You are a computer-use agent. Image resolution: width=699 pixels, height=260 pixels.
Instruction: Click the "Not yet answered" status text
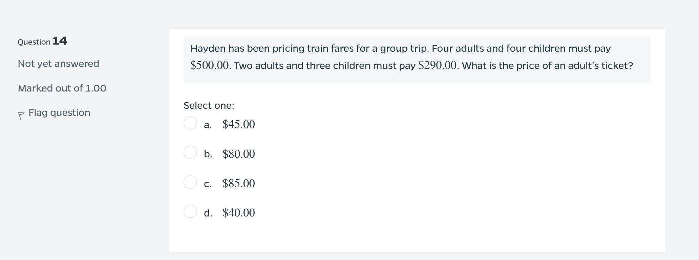(58, 63)
